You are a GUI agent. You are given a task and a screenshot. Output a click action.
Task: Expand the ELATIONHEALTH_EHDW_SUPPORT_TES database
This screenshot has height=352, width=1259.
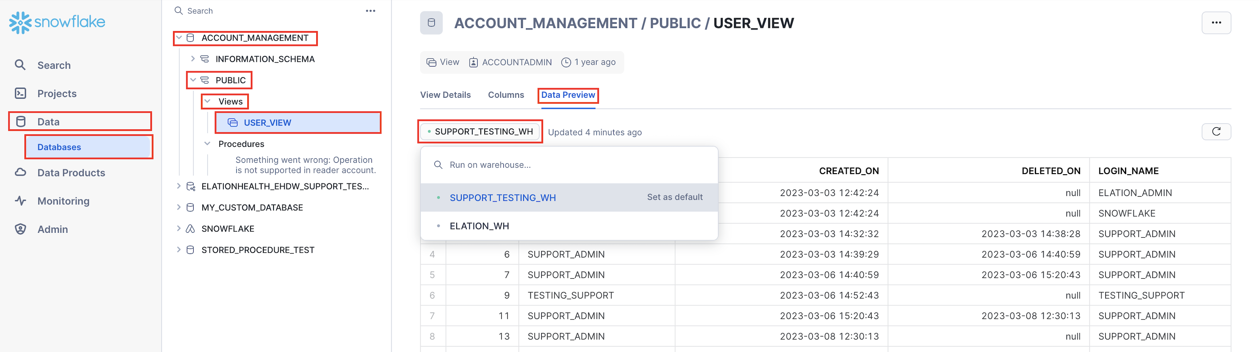click(x=178, y=186)
